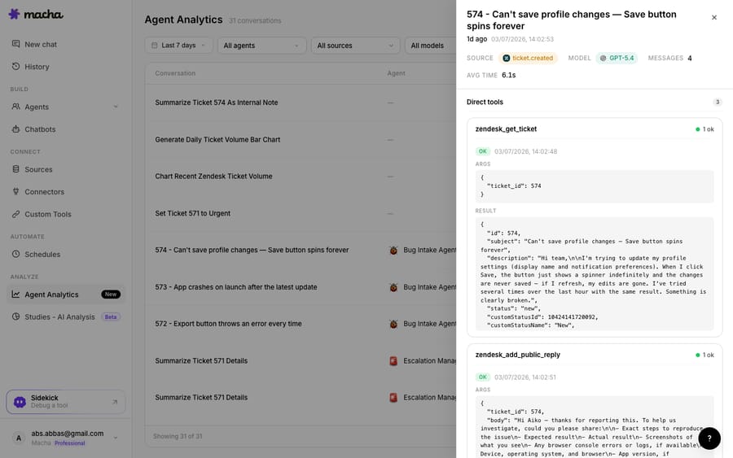Click the Beta badge beside Studies
The width and height of the screenshot is (733, 458).
(111, 317)
